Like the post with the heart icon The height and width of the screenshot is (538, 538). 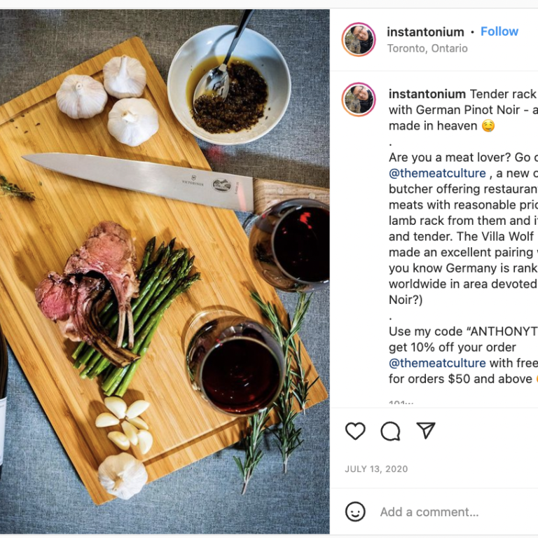pyautogui.click(x=355, y=431)
